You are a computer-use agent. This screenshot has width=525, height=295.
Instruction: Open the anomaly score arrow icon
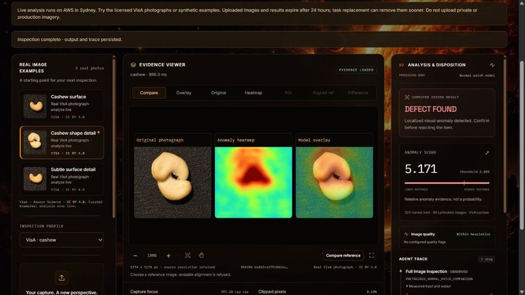tap(487, 153)
